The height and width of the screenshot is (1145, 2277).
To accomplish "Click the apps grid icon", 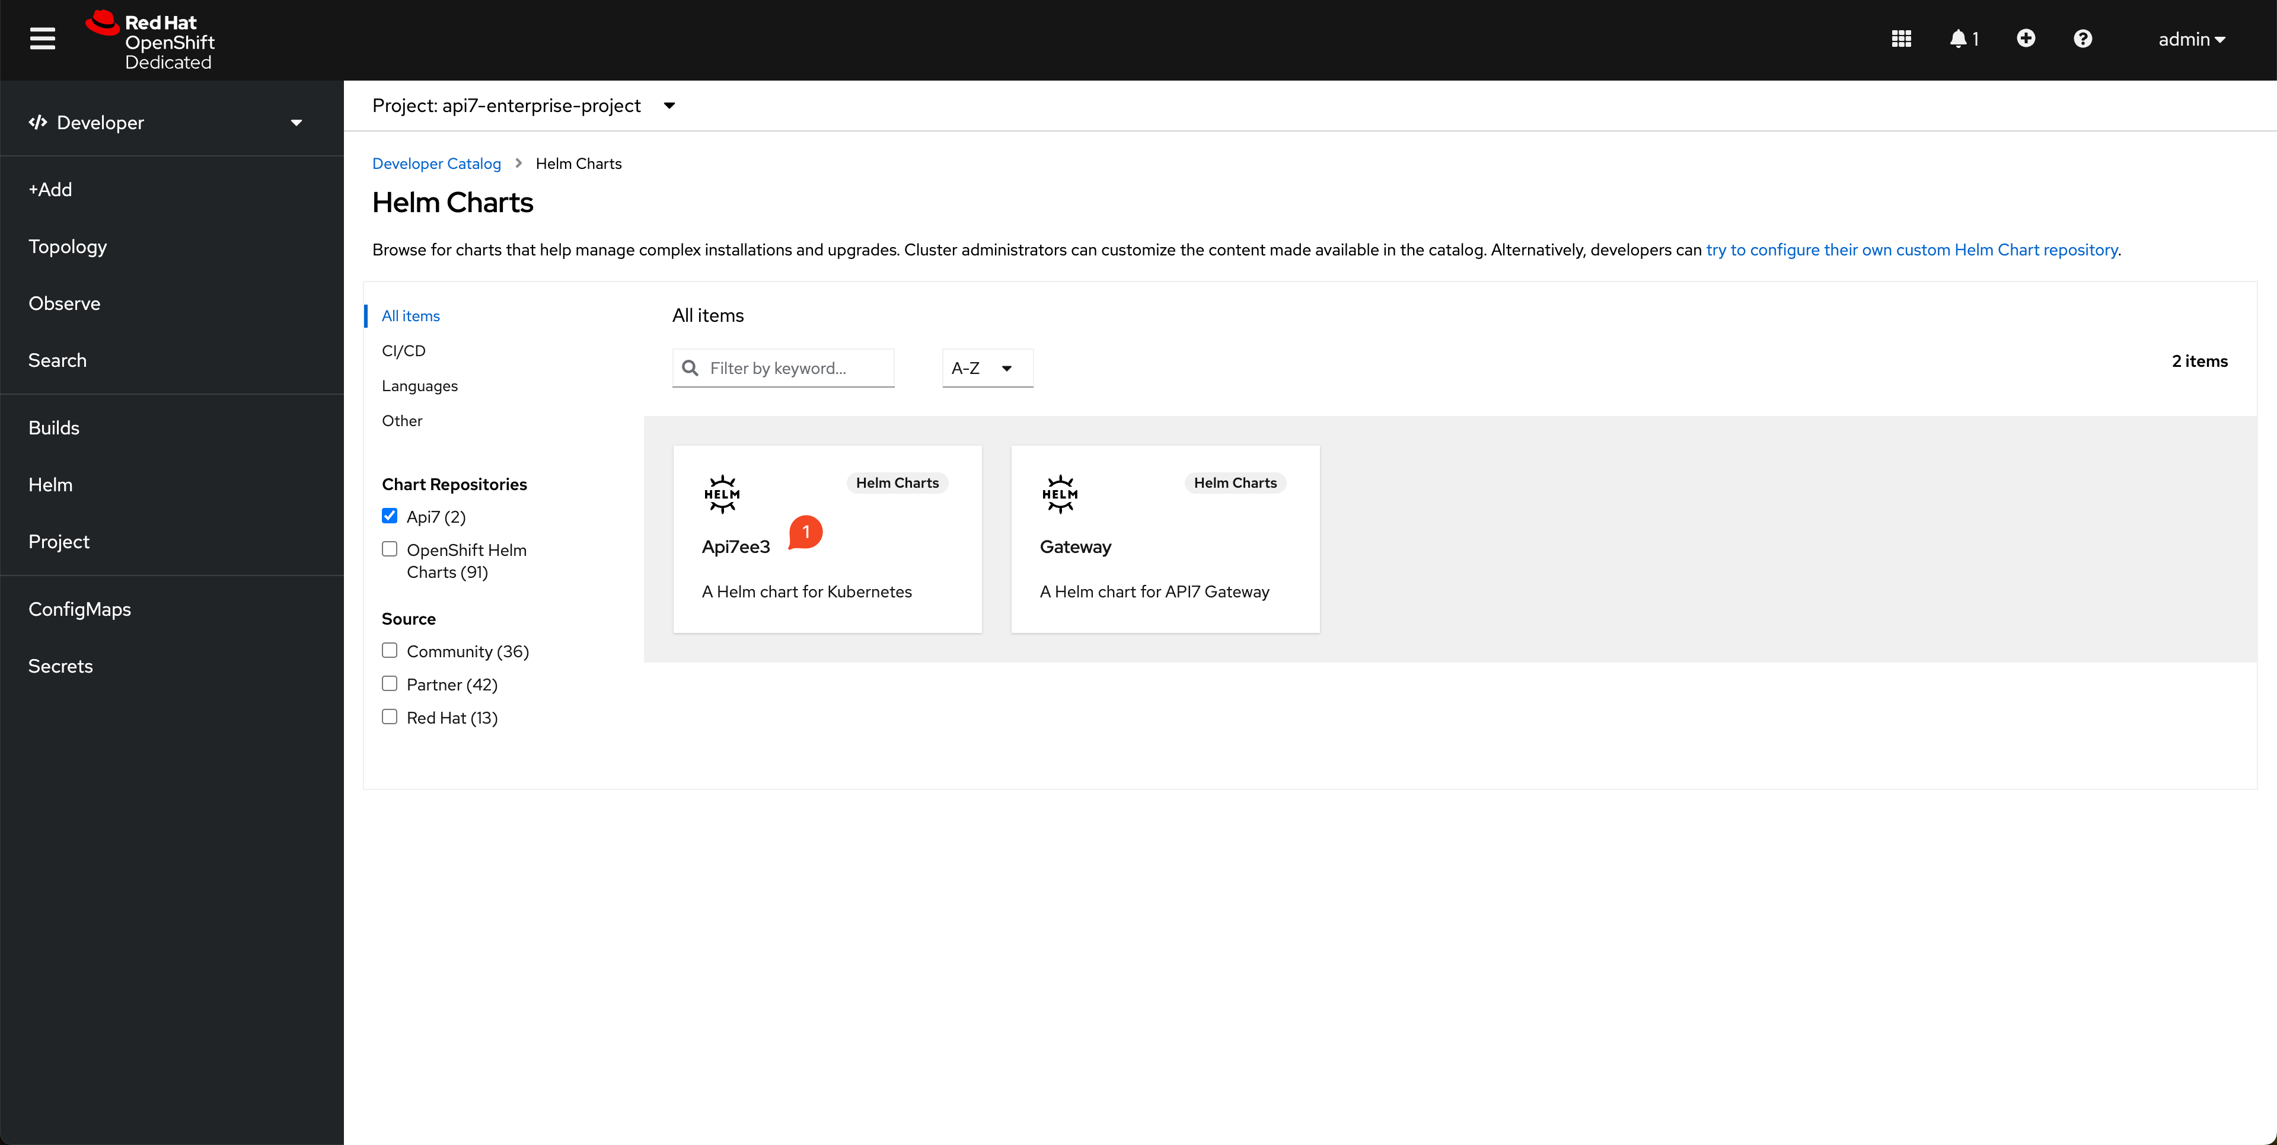I will coord(1902,40).
